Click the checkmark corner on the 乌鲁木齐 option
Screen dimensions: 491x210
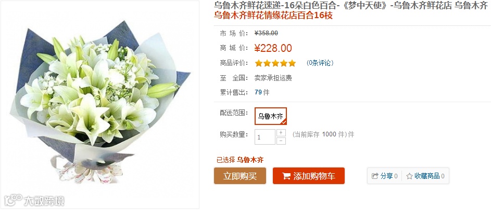(284, 122)
